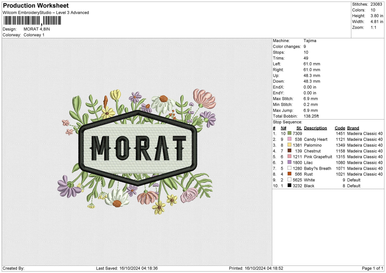Click the 'Brand' column header
The width and height of the screenshot is (386, 273).
click(x=353, y=128)
